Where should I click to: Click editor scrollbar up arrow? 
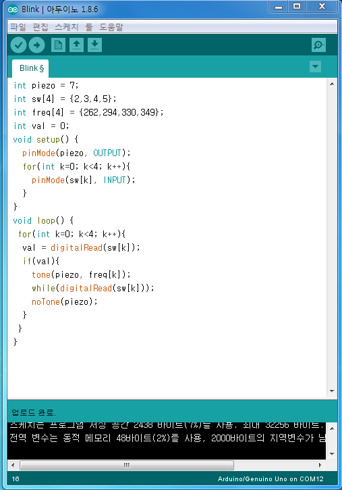pos(332,84)
